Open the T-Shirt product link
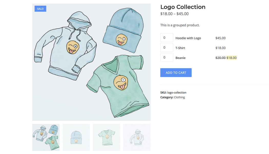Screen dimensions: 269x154 [x=180, y=48]
